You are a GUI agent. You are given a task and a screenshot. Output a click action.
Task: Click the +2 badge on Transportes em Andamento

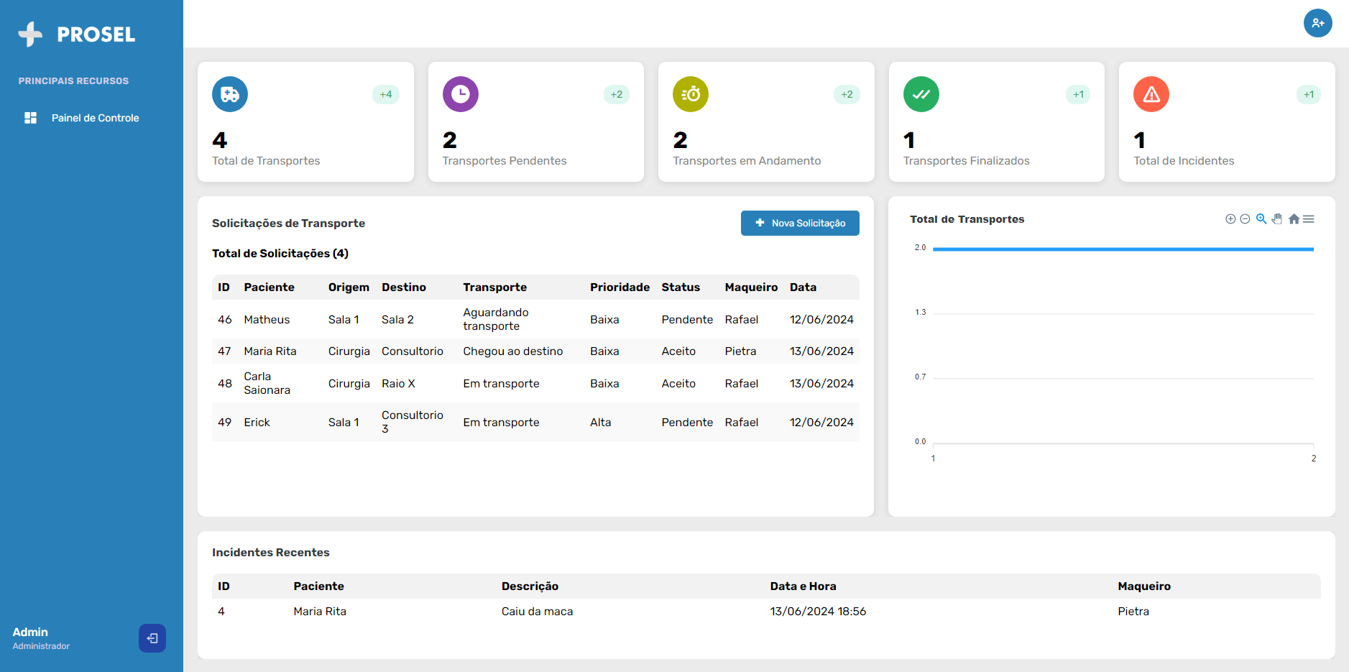[847, 94]
